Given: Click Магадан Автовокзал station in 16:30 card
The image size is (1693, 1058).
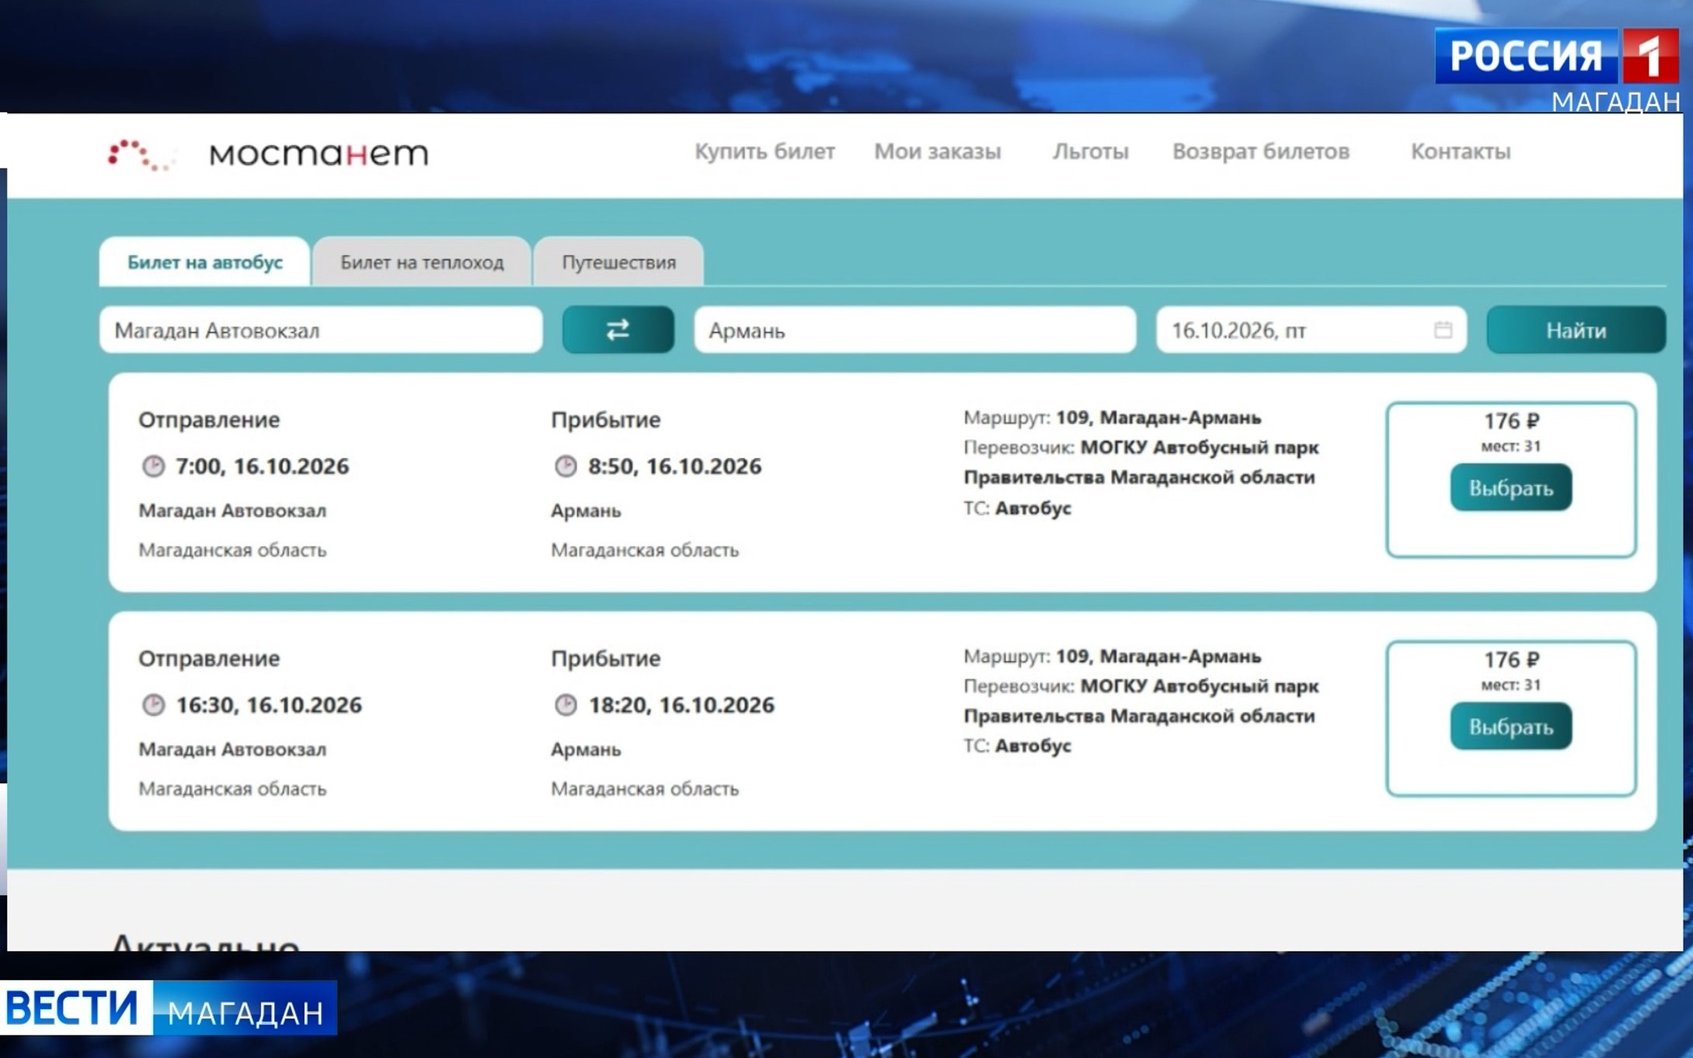Looking at the screenshot, I should pyautogui.click(x=232, y=750).
